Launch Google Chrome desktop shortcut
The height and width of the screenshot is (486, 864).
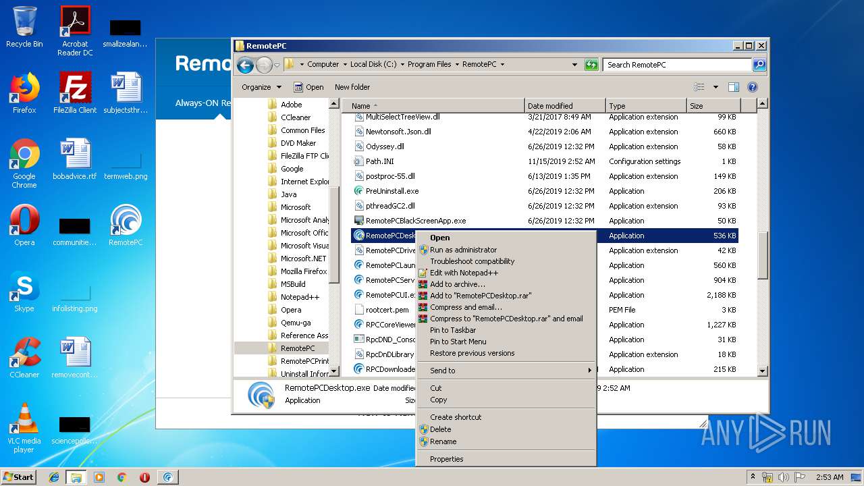coord(24,163)
